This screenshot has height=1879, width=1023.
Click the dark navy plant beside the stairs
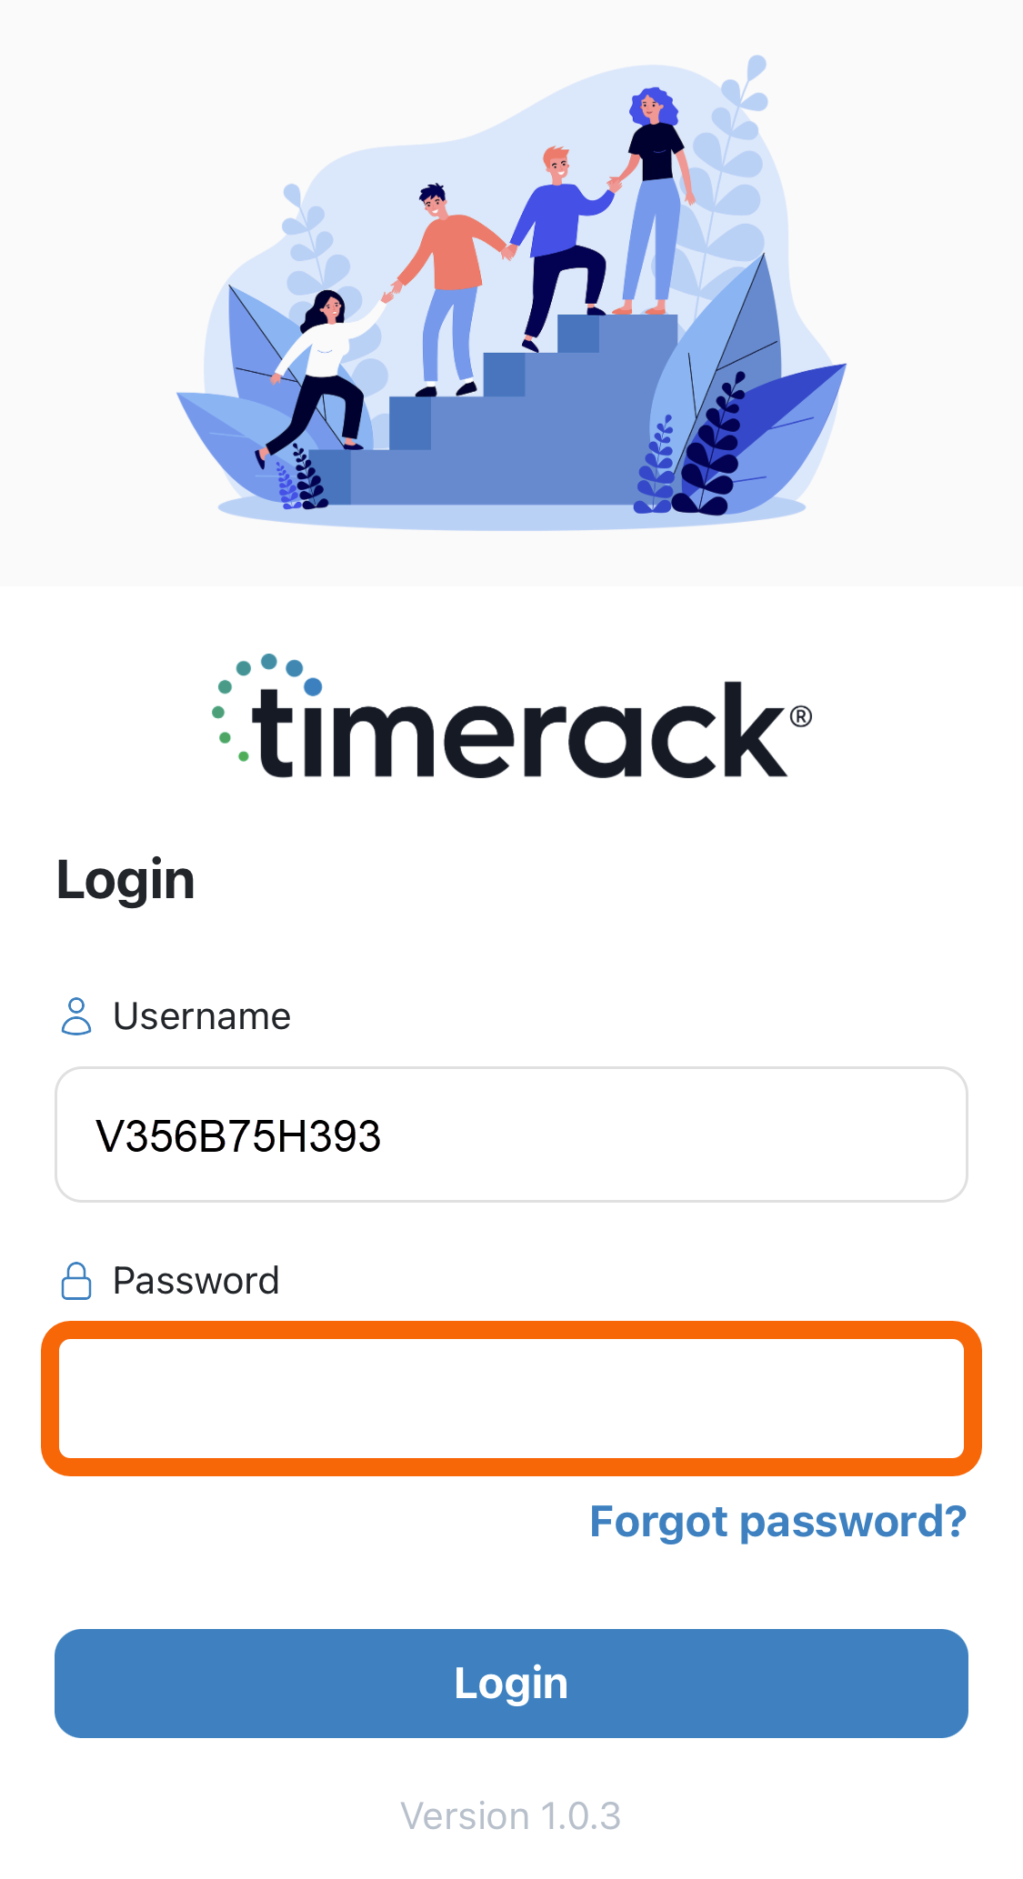click(x=716, y=445)
